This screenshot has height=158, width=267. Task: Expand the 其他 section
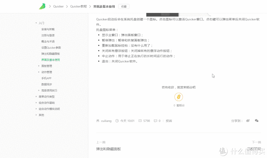[36, 115]
